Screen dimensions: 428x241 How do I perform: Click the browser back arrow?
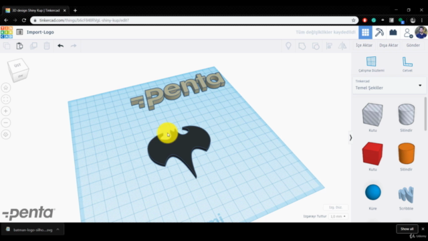pos(6,20)
